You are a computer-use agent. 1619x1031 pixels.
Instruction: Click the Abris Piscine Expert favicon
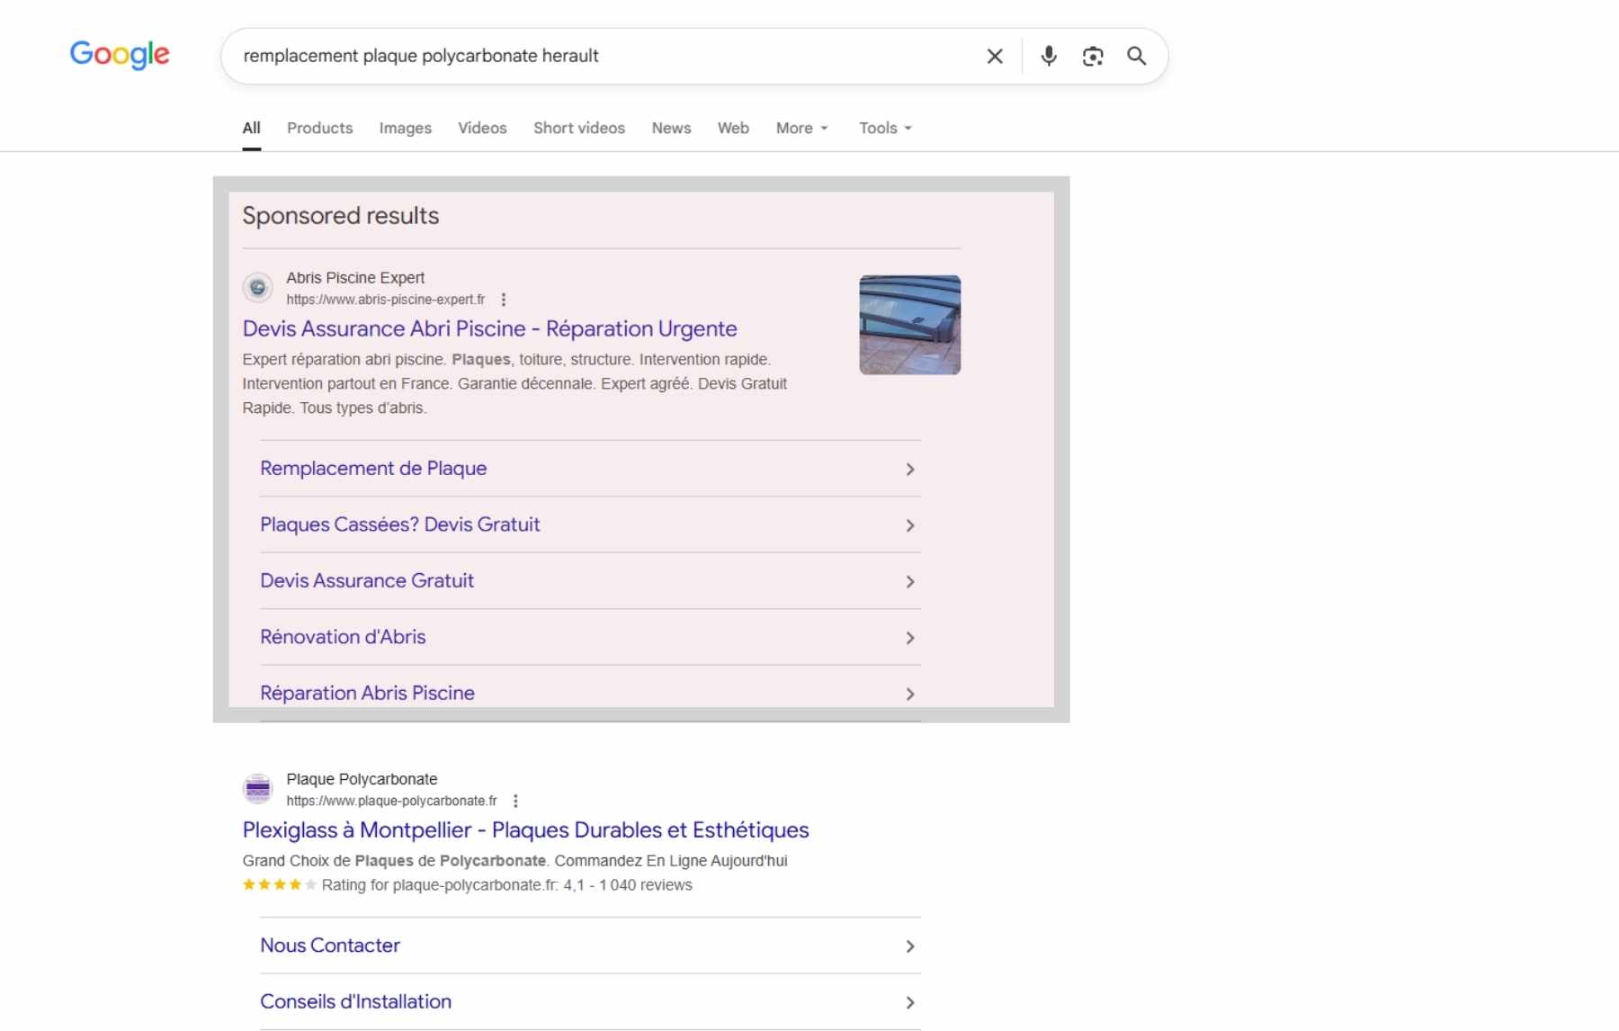point(258,288)
